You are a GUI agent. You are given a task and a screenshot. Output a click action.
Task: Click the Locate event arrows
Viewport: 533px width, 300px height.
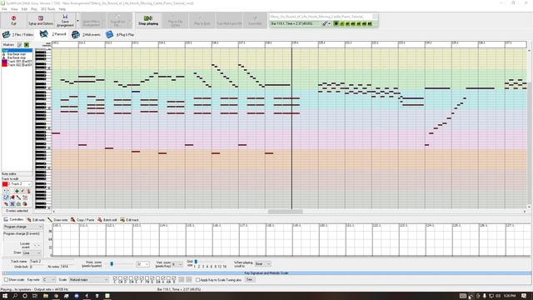(x=37, y=245)
